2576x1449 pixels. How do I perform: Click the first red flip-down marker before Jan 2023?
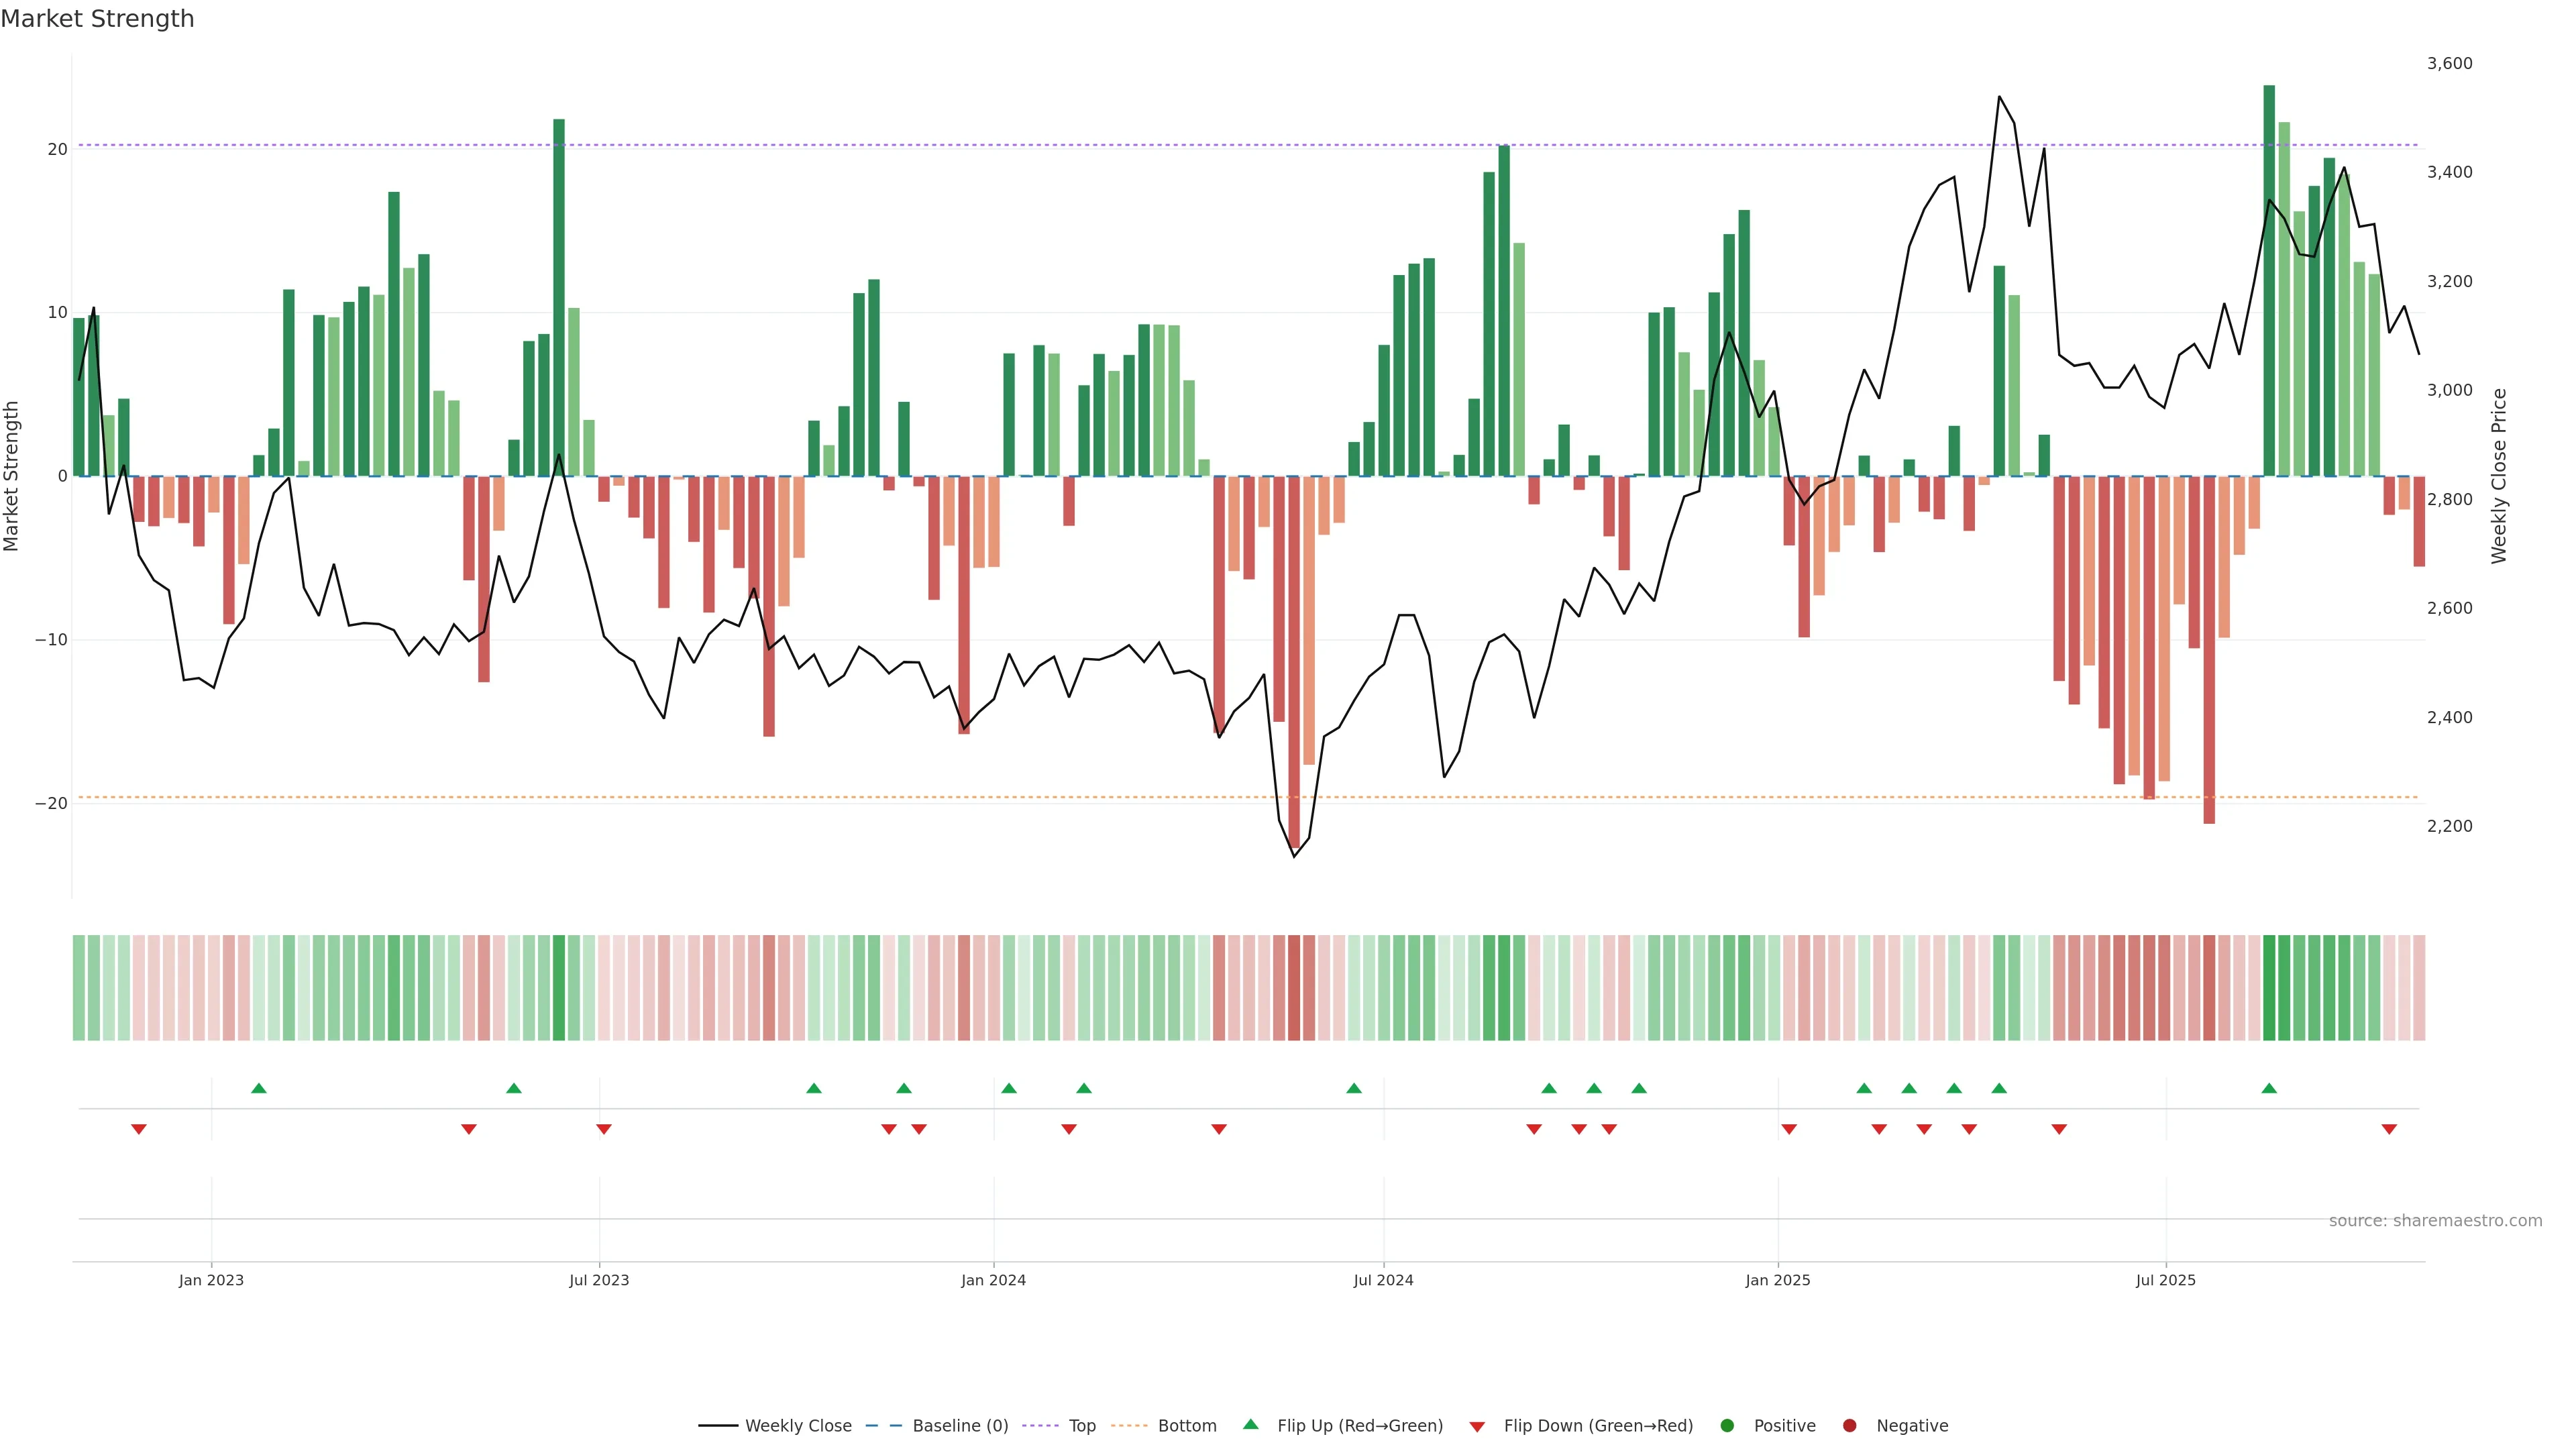(x=139, y=1129)
